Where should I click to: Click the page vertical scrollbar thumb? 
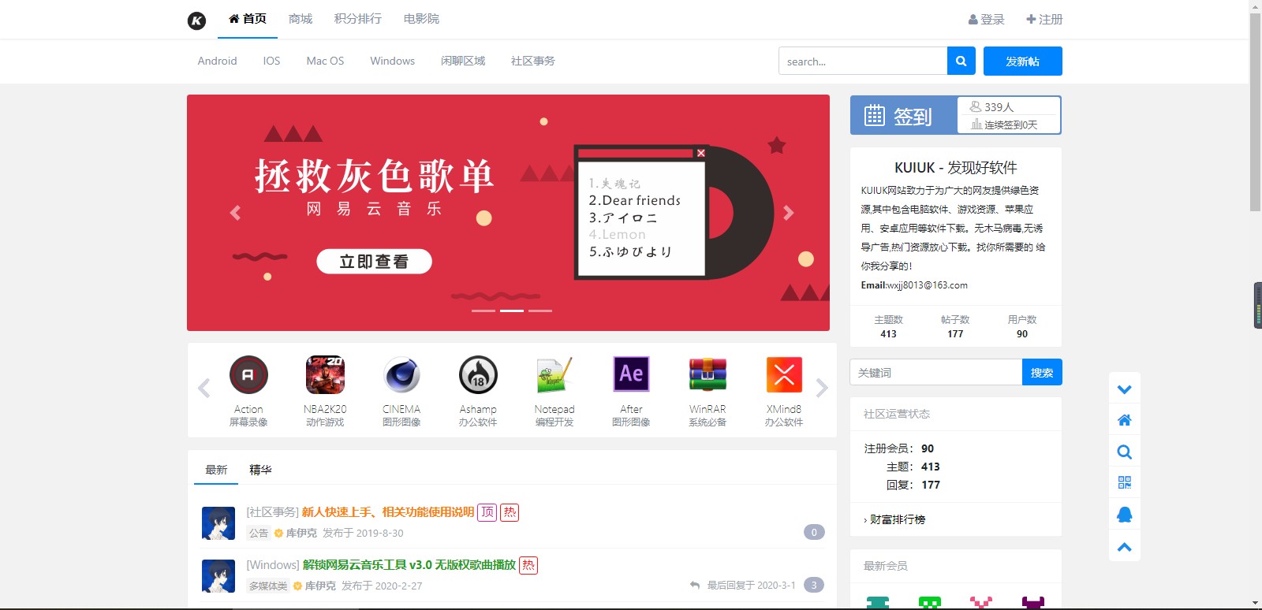tap(1255, 112)
